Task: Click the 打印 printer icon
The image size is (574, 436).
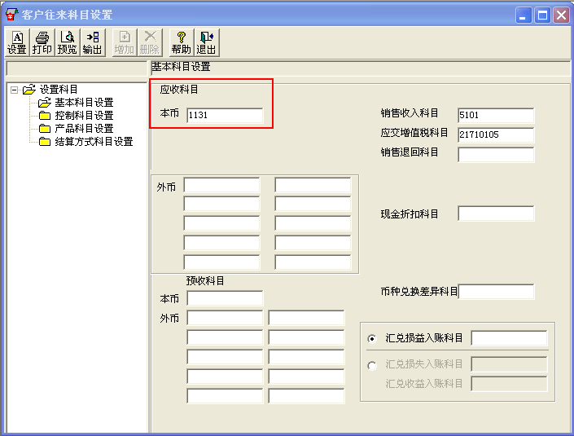Action: click(42, 43)
